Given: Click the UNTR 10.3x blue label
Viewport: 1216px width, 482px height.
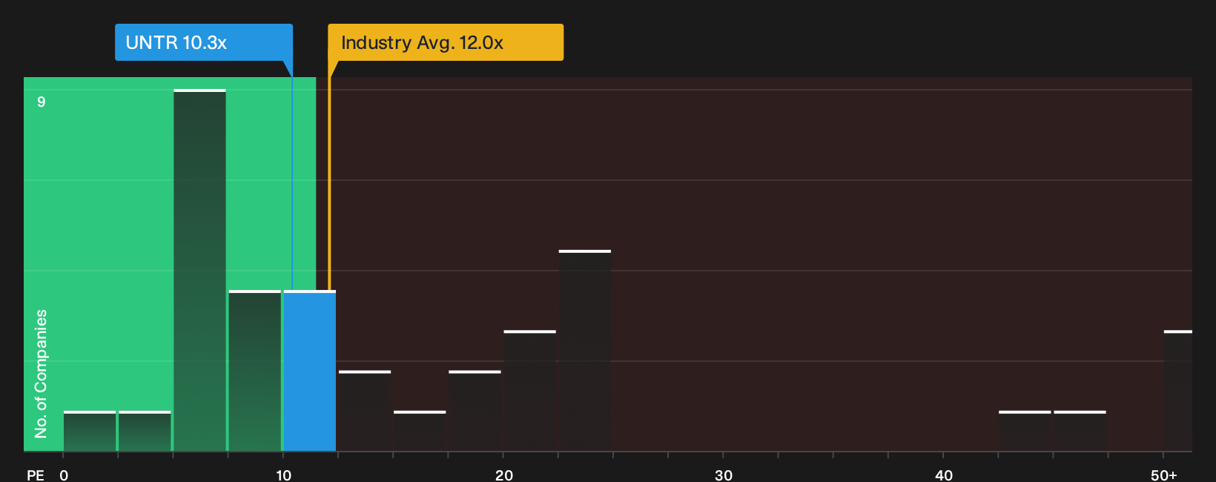Looking at the screenshot, I should click(x=204, y=42).
